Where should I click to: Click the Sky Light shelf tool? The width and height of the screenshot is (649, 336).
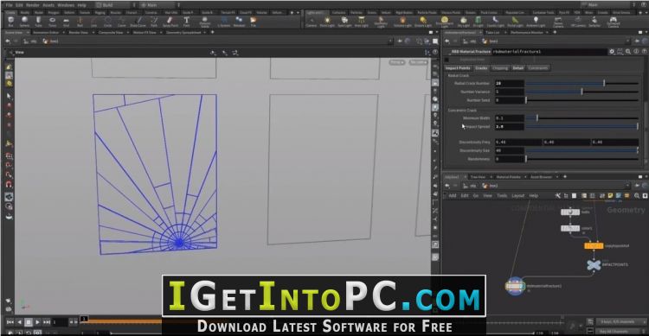click(464, 22)
